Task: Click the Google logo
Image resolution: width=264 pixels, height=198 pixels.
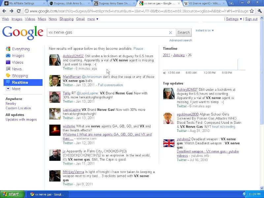Action: coord(23,33)
